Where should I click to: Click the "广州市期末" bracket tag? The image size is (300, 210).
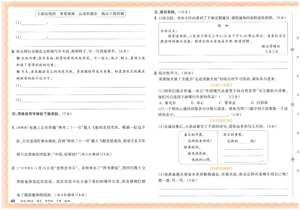[25, 168]
